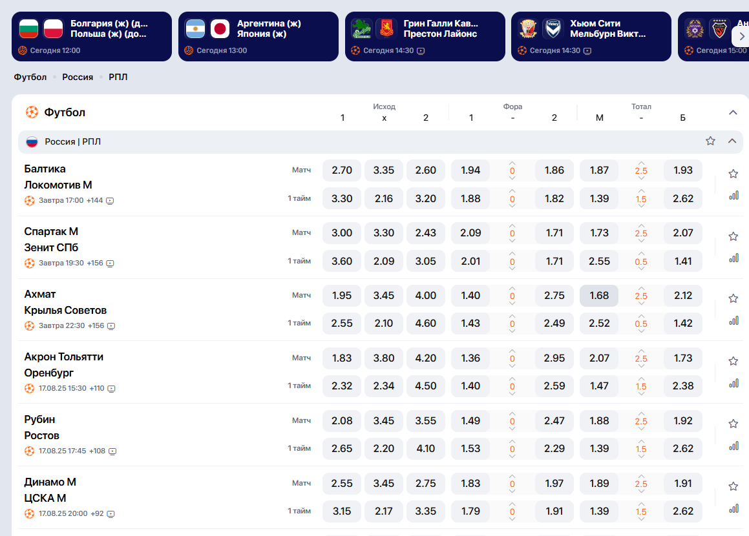The image size is (749, 536).
Task: View stats icon for Акрон Тольятти match
Action: [x=733, y=383]
